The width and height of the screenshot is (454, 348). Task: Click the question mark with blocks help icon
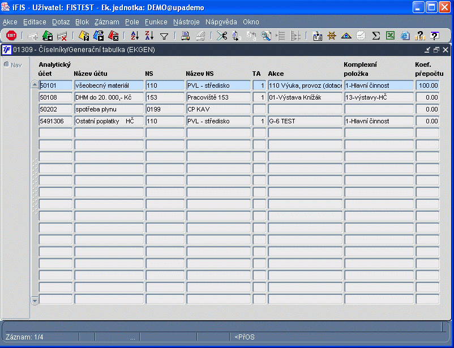click(419, 36)
